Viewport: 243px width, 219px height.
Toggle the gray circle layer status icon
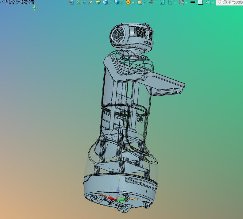point(225,2)
